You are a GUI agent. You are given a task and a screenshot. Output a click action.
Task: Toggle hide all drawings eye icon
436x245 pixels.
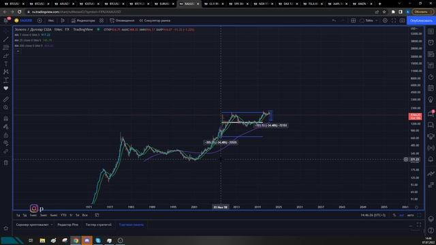(x=6, y=144)
